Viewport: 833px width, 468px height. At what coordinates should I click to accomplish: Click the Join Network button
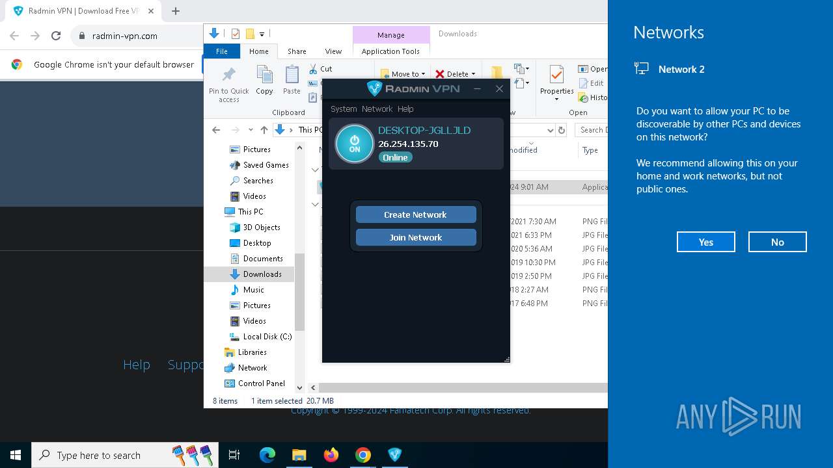[x=416, y=237]
